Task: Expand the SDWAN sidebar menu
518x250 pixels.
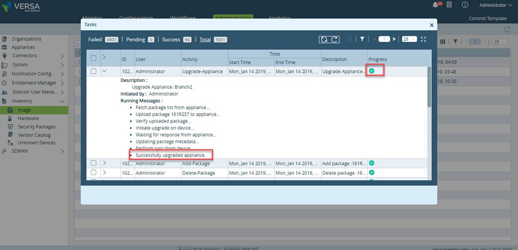Action: click(x=62, y=151)
